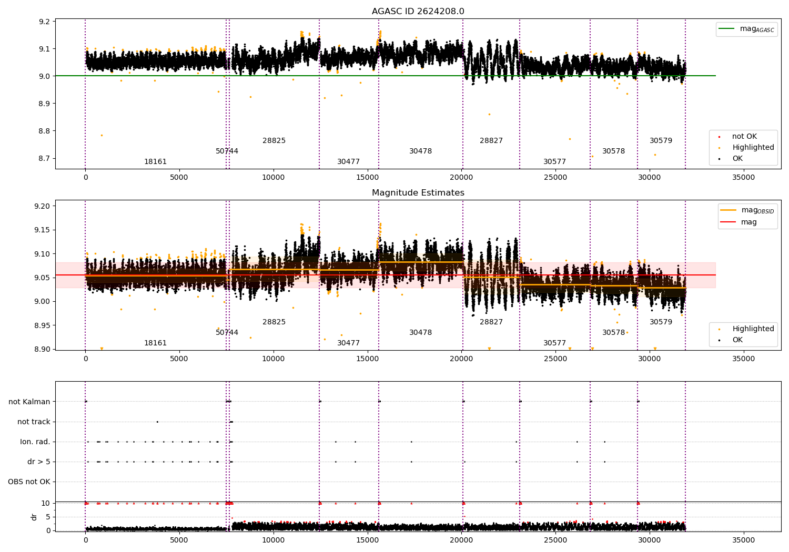Click the 20000 x-axis tick in middle plot
Viewport: 789px width, 552px height.
461,359
